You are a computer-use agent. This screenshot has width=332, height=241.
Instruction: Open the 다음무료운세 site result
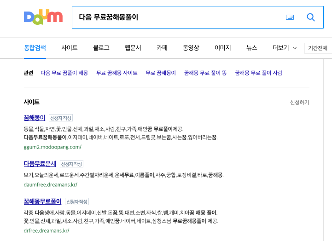(x=40, y=164)
